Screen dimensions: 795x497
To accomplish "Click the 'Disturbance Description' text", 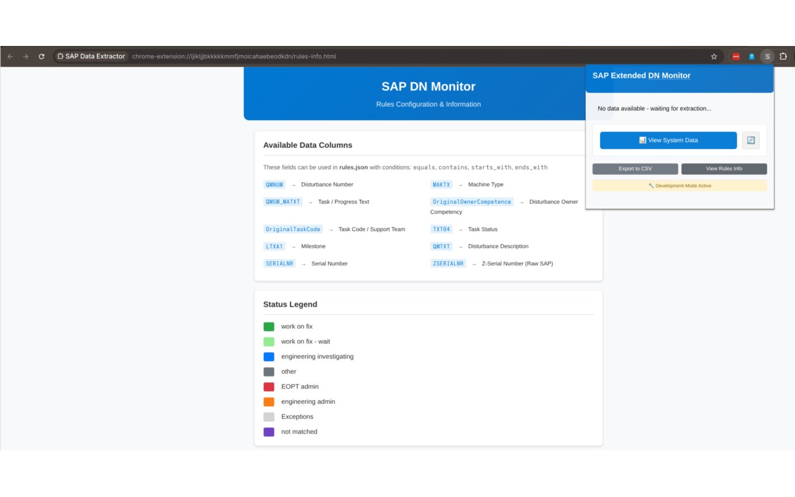I will pyautogui.click(x=498, y=247).
